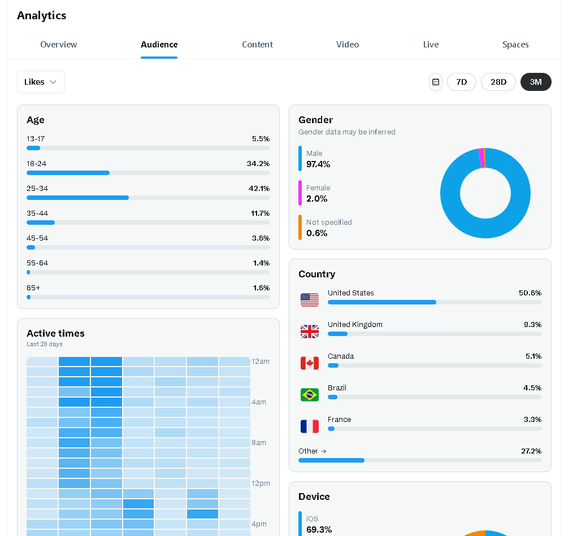Switch to the Content tab
The width and height of the screenshot is (577, 536).
pos(257,45)
